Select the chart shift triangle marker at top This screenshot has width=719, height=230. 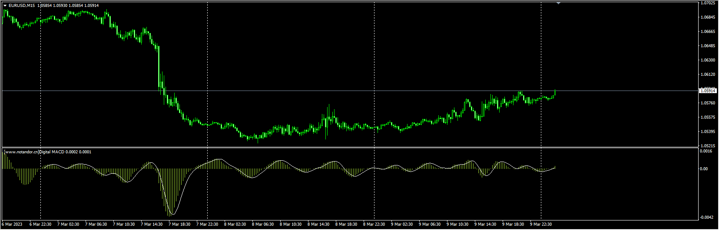558,3
